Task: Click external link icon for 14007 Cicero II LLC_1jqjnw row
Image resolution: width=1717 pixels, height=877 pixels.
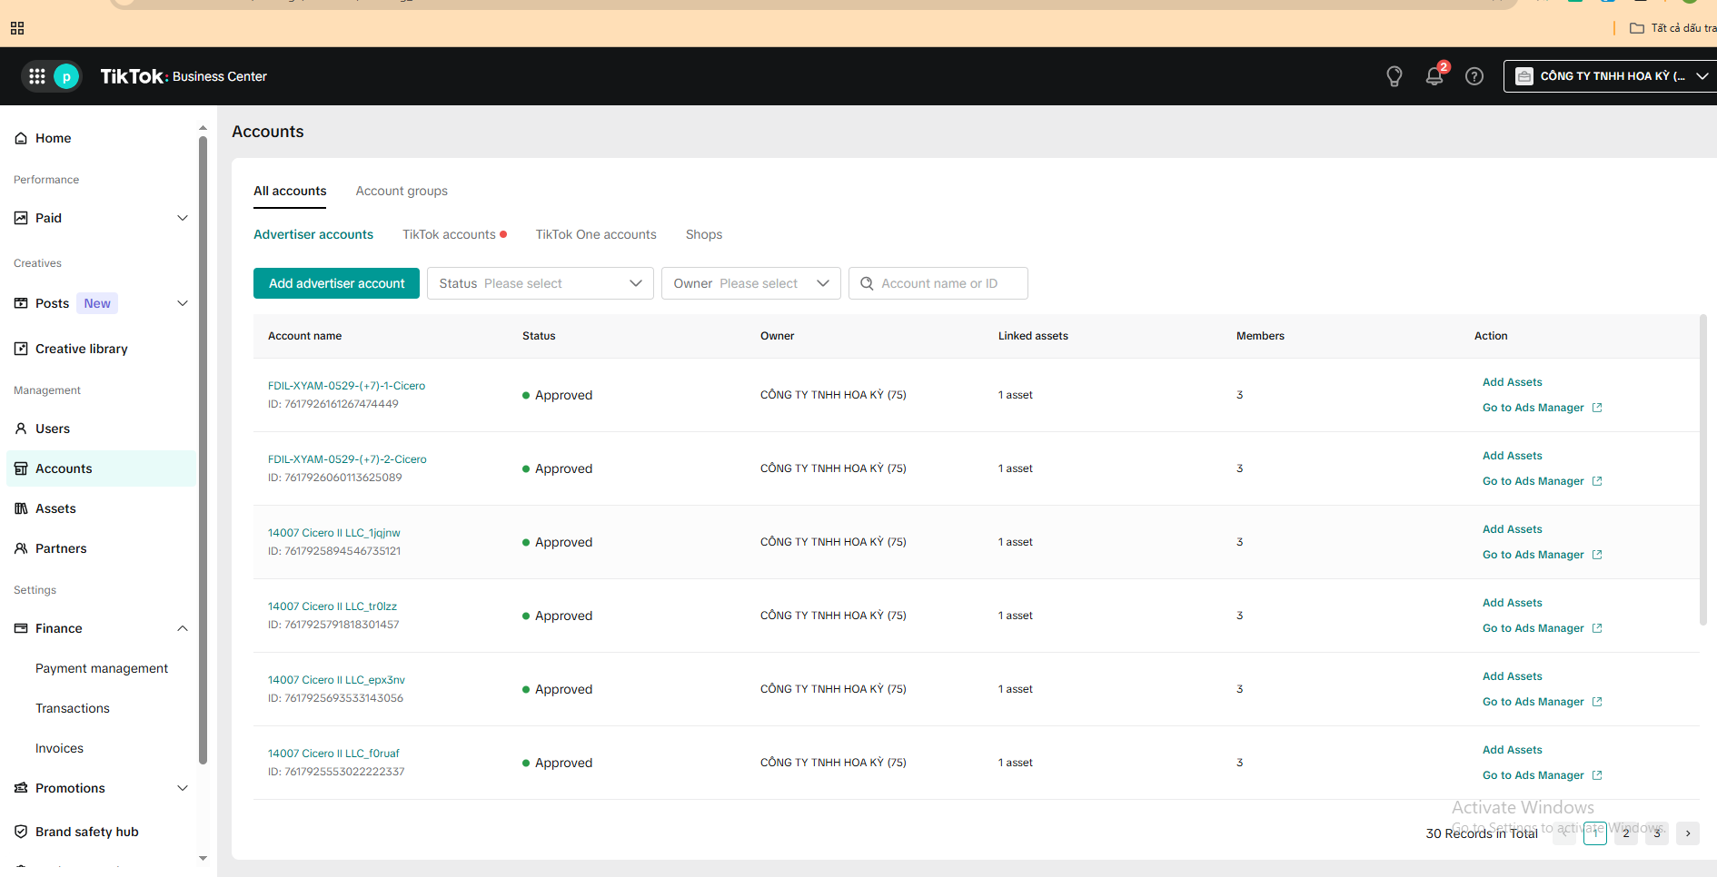Action: (x=1597, y=555)
